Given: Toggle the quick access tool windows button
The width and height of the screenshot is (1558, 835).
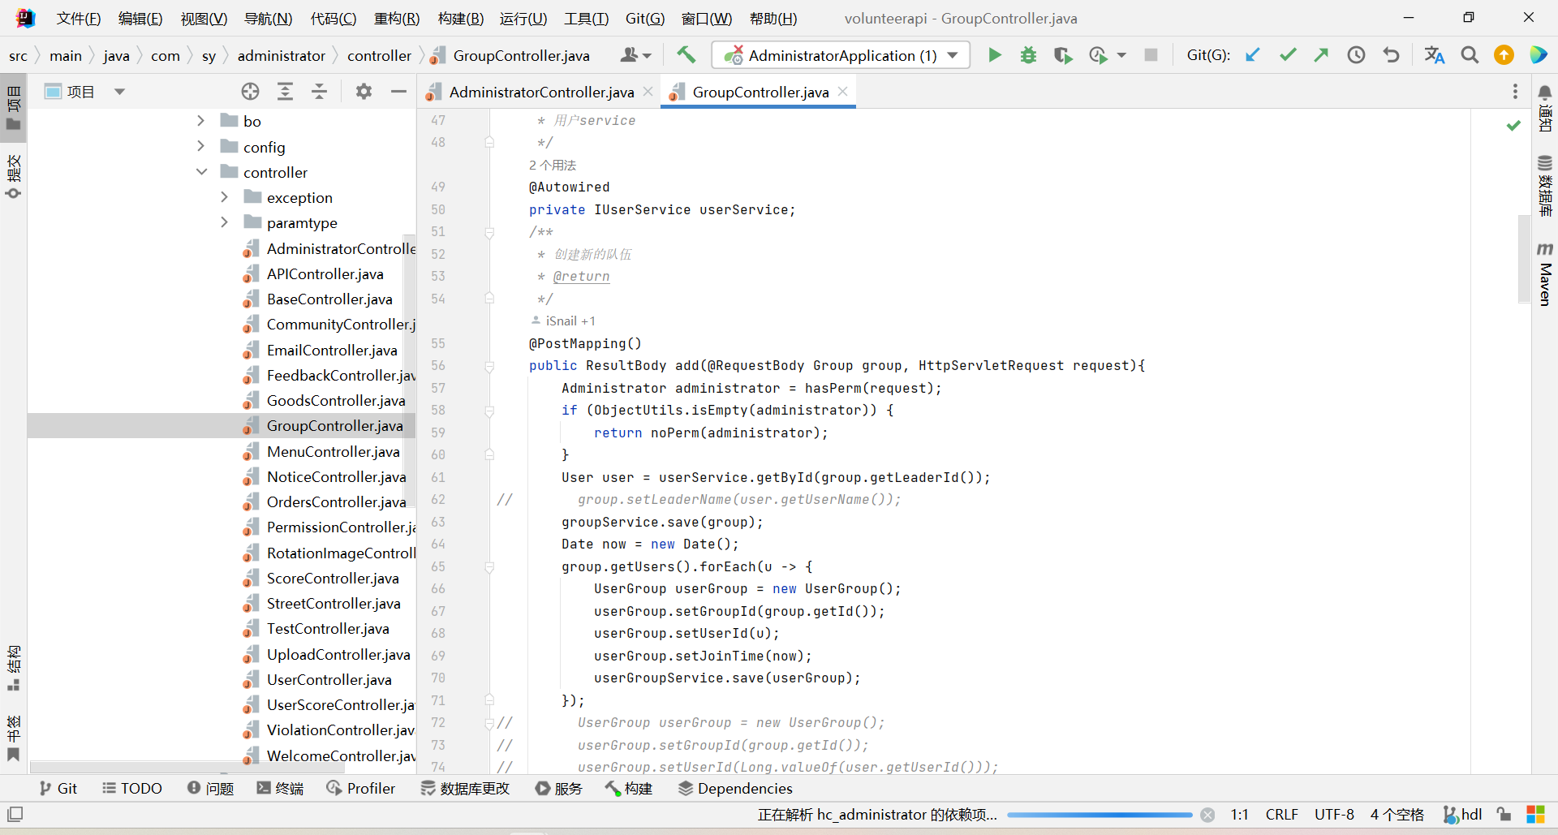Looking at the screenshot, I should [x=15, y=814].
